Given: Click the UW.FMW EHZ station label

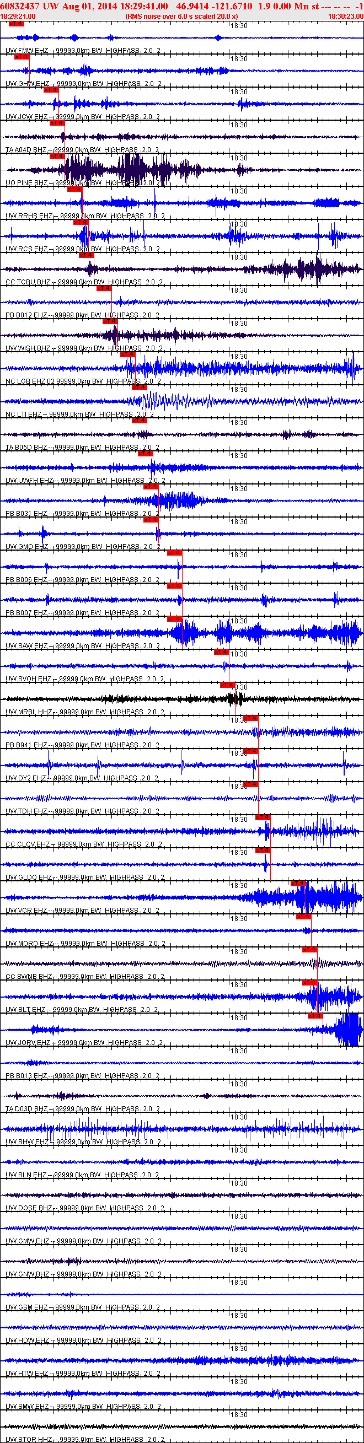Looking at the screenshot, I should pos(83,51).
